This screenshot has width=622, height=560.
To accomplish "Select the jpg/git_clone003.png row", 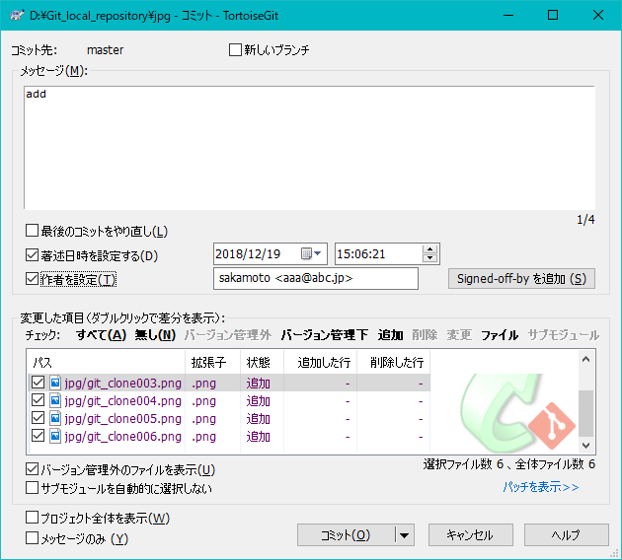I will point(229,383).
